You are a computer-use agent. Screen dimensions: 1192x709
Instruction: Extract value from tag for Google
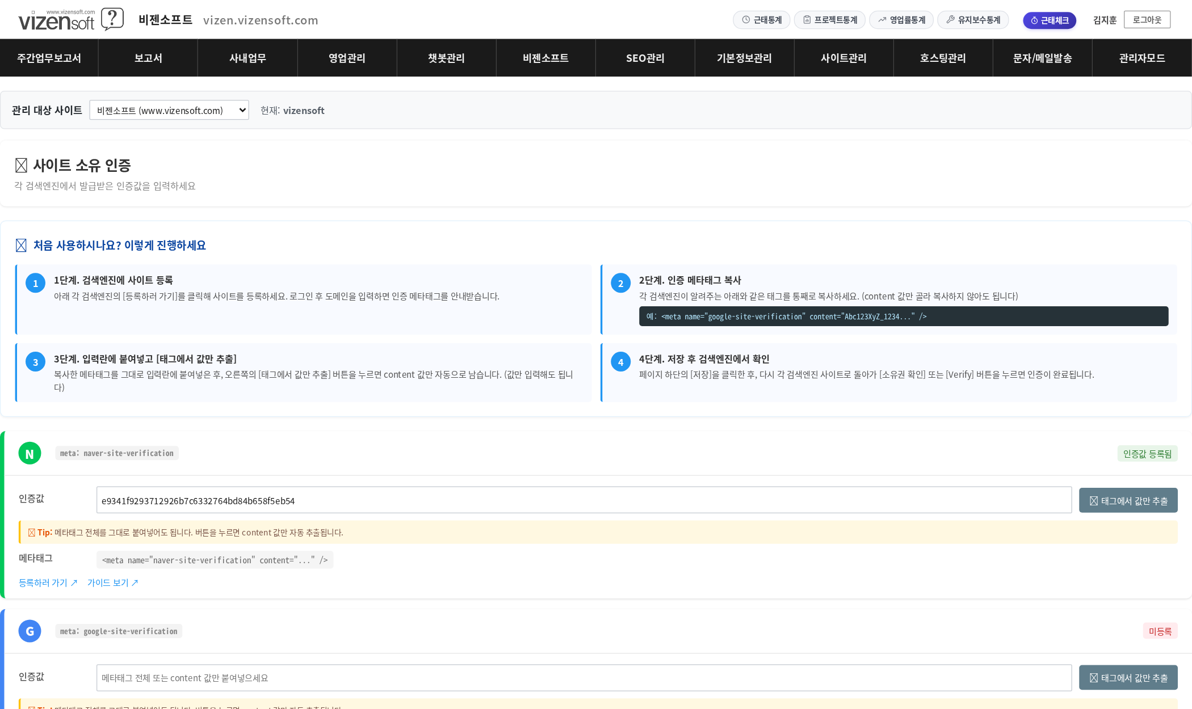coord(1128,677)
